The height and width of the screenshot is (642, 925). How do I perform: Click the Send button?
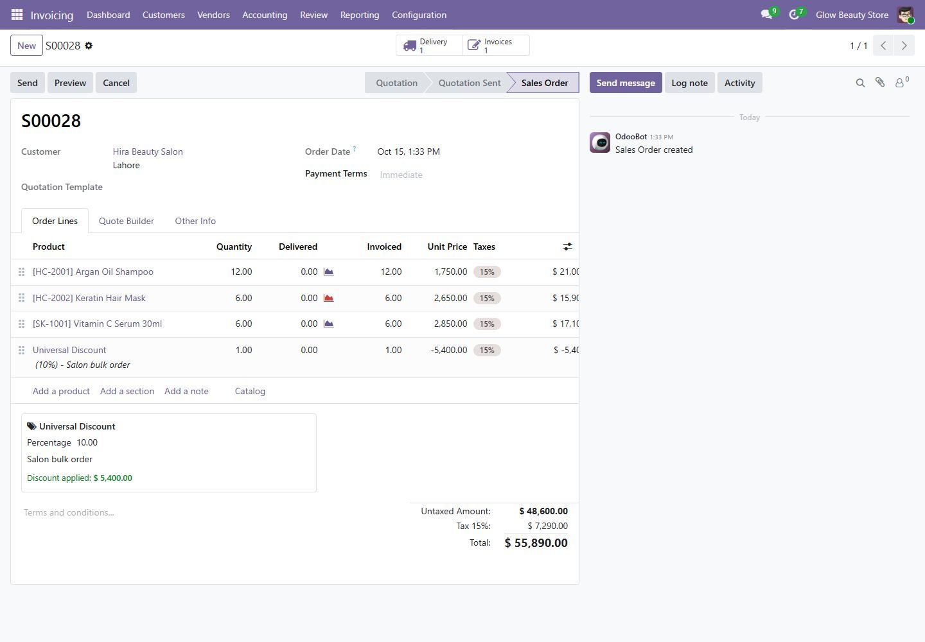tap(28, 83)
